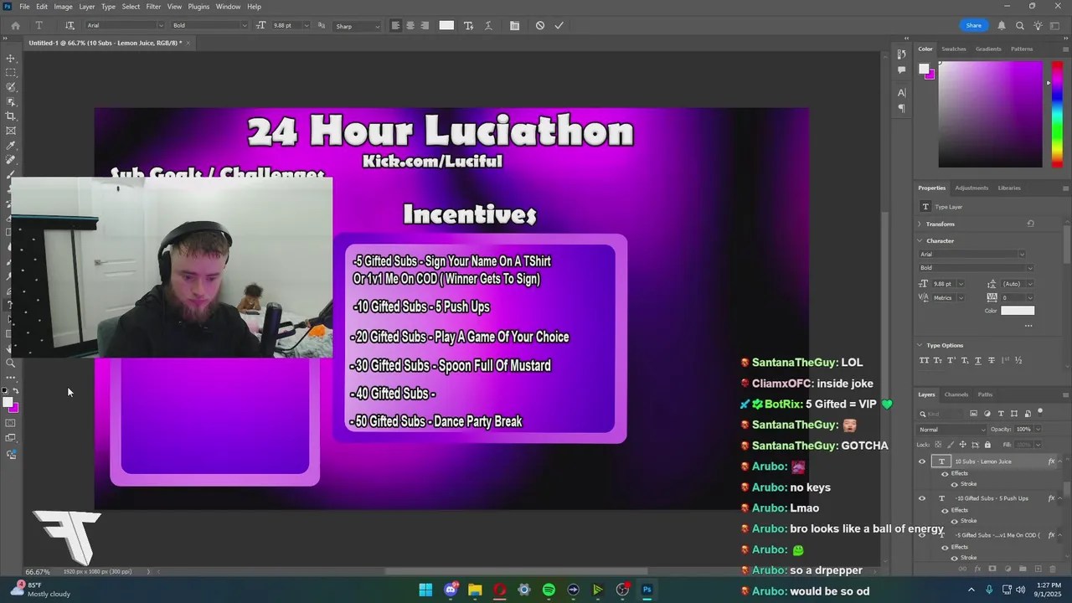Cancel current text edits
This screenshot has height=603, width=1072.
point(540,26)
